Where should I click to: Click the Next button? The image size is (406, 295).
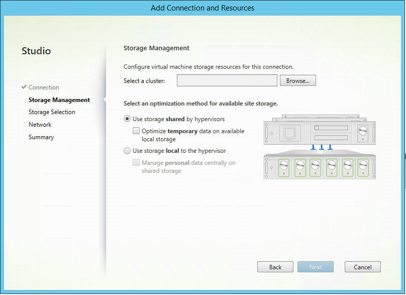coord(316,267)
